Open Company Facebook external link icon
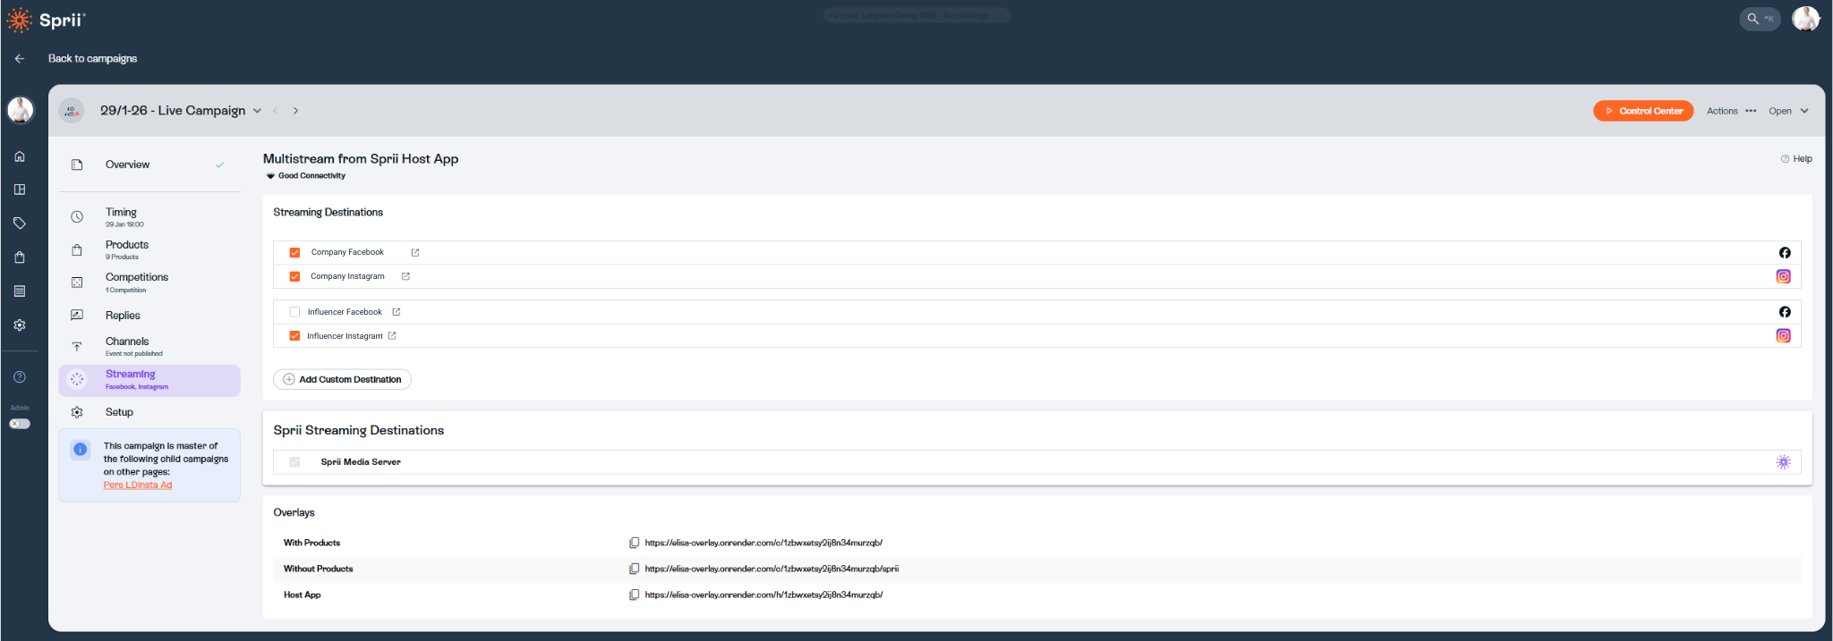The image size is (1833, 641). [x=415, y=253]
